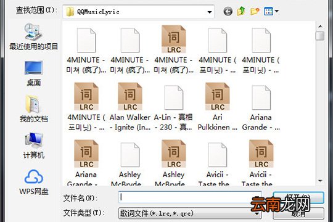Go back to the previous folder
The image size is (333, 222).
pos(228,11)
